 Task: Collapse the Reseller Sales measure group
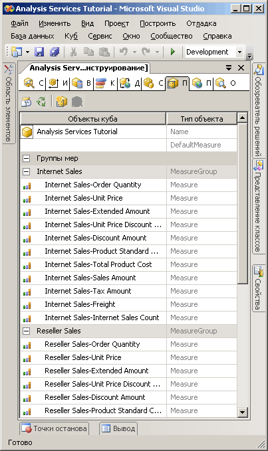point(26,331)
